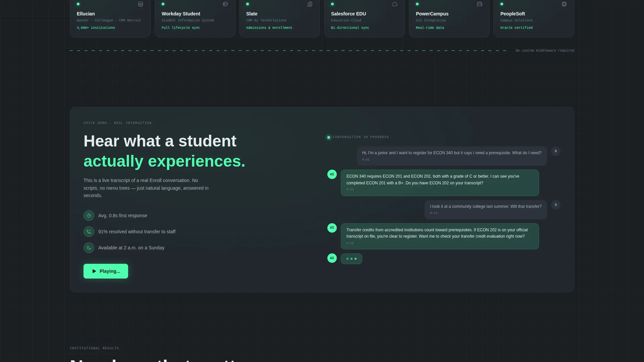The image size is (644, 362).
Task: Click the 'SIS Integration' subtitle
Action: click(431, 20)
